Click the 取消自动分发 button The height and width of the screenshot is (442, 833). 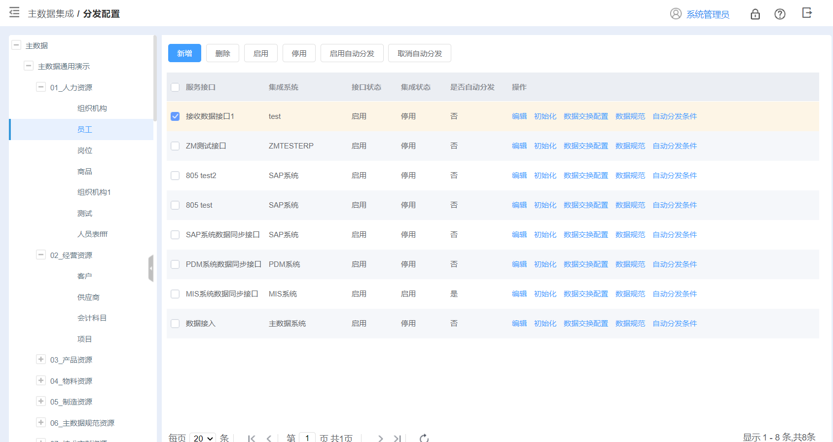[x=420, y=53]
